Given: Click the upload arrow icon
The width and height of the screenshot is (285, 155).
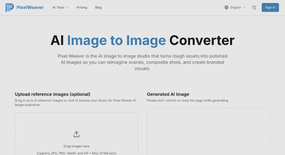Looking at the screenshot, I should pyautogui.click(x=76, y=134).
